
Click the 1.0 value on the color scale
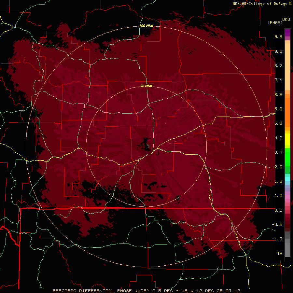pos(278,196)
